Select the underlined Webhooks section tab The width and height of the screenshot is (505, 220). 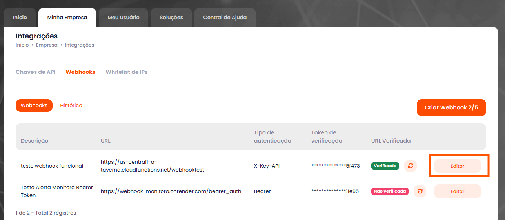point(80,72)
